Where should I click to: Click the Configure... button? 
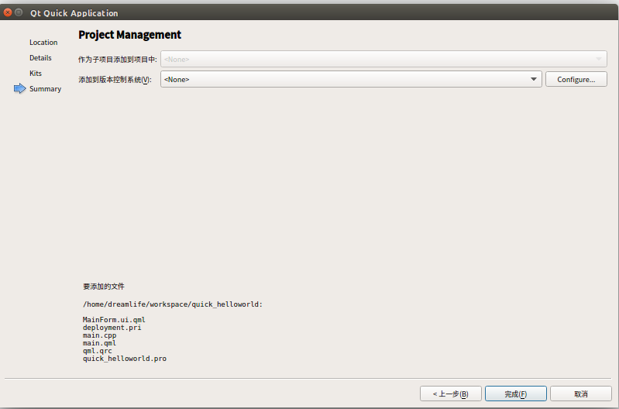[x=576, y=79]
